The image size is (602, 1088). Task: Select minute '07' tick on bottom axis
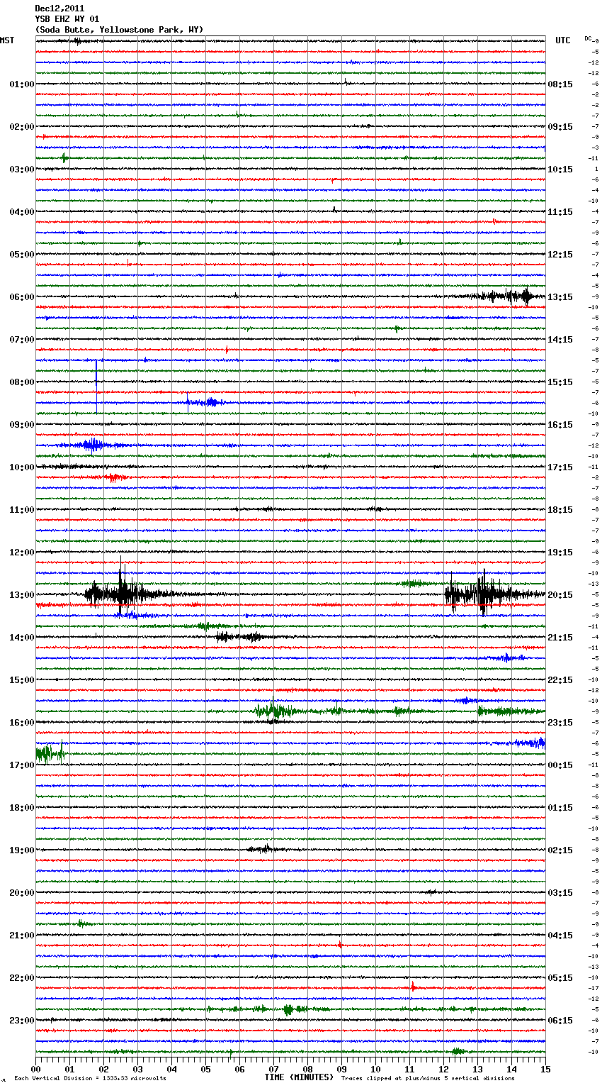(x=273, y=1069)
